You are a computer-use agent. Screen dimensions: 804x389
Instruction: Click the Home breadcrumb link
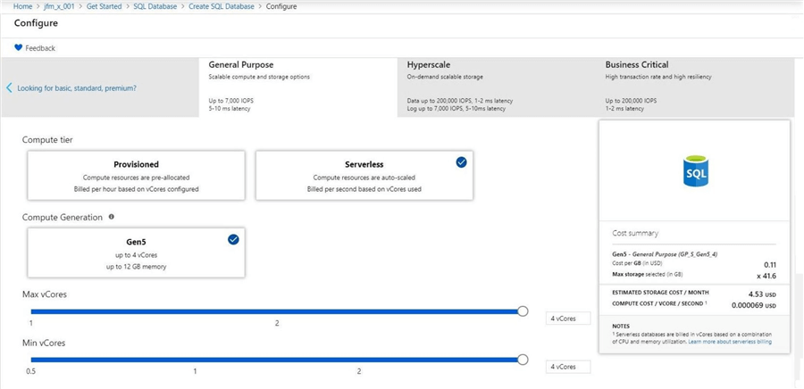[22, 6]
